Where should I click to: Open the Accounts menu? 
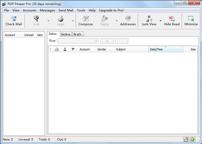click(30, 10)
